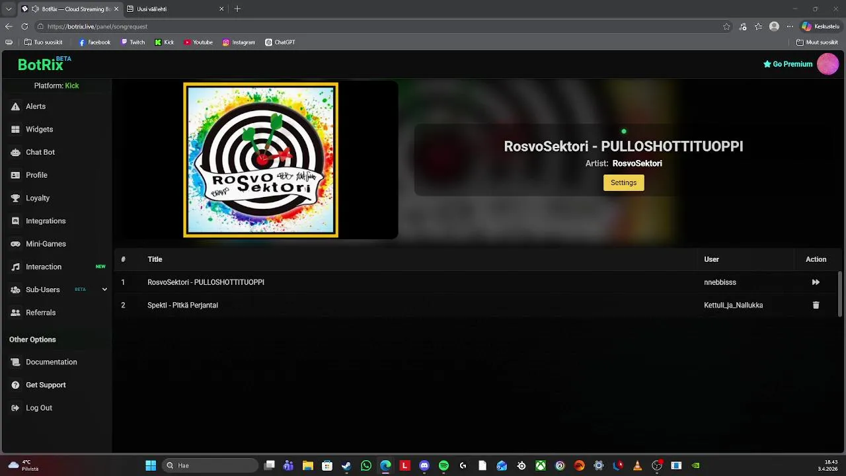Mute audio on the BotRix tab
Image resolution: width=846 pixels, height=476 pixels.
[35, 9]
